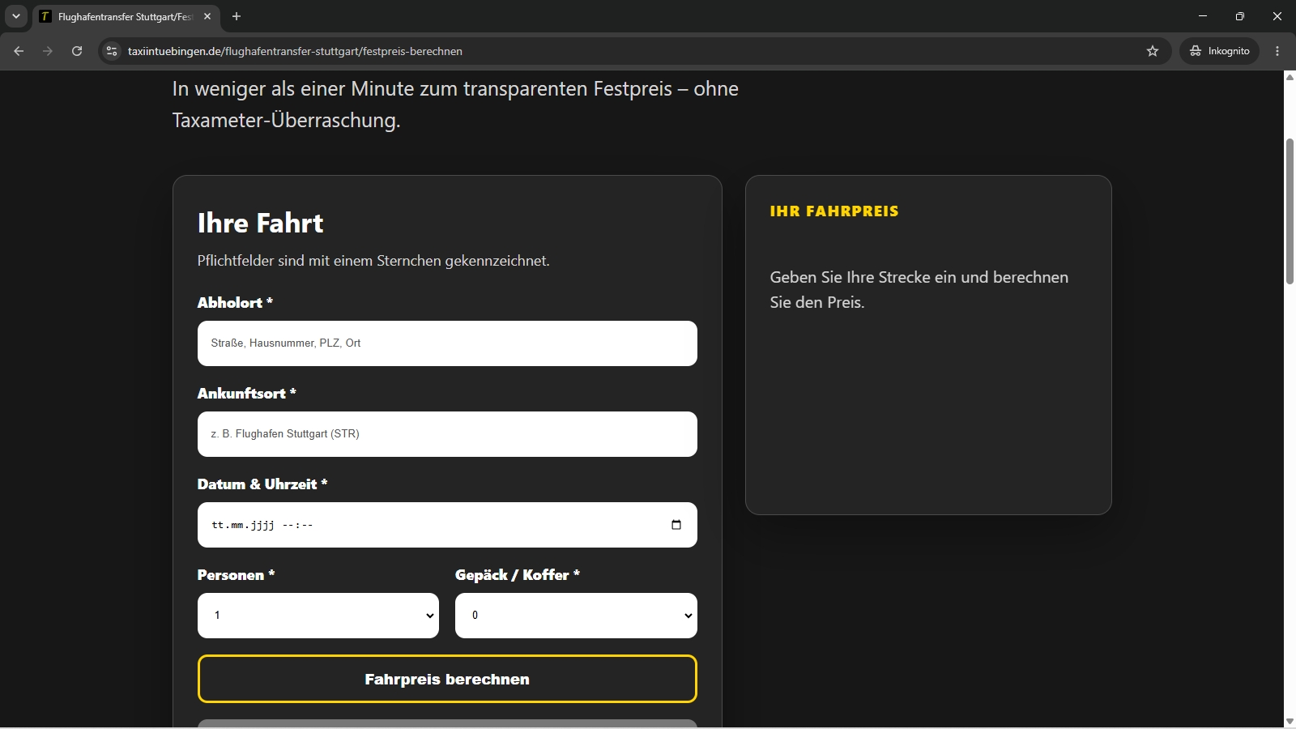The height and width of the screenshot is (729, 1296).
Task: Open the tab search dropdown arrow
Action: point(16,16)
